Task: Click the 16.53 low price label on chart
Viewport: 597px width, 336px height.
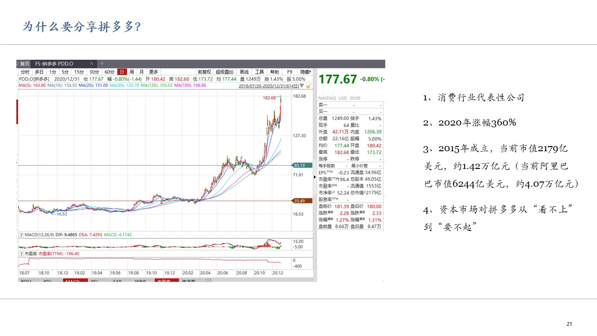Action: coord(63,214)
